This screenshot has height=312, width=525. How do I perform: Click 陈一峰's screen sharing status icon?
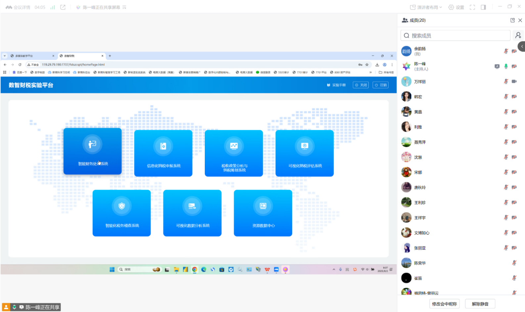pos(497,66)
